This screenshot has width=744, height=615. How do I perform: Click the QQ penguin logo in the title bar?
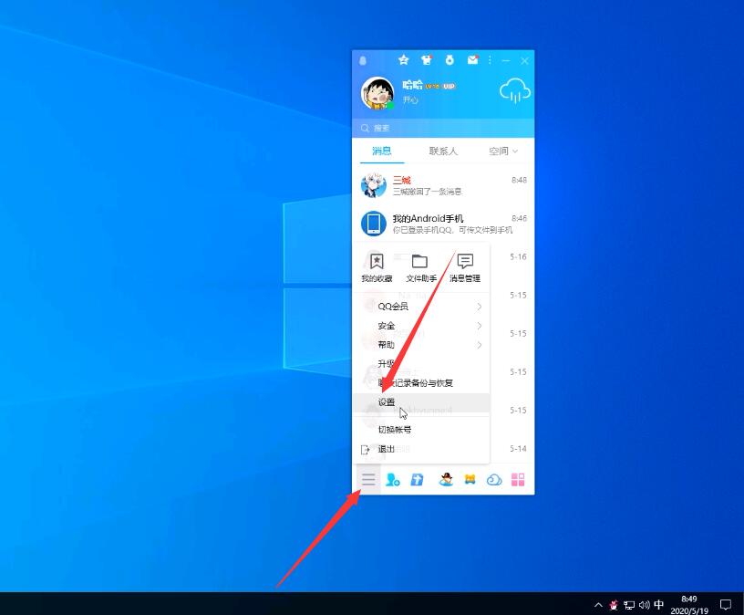tap(363, 61)
